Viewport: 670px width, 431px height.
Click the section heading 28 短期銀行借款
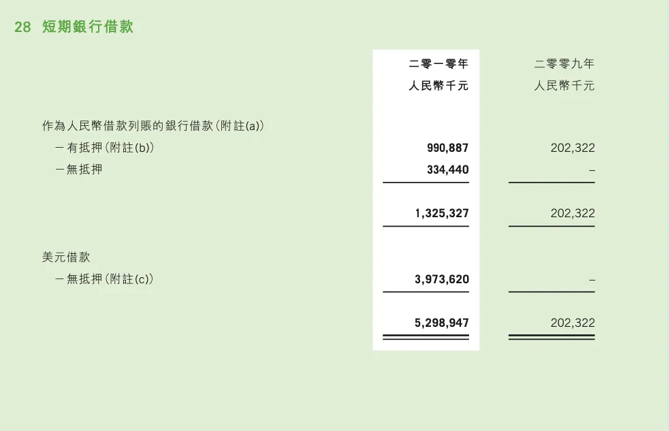click(x=74, y=27)
